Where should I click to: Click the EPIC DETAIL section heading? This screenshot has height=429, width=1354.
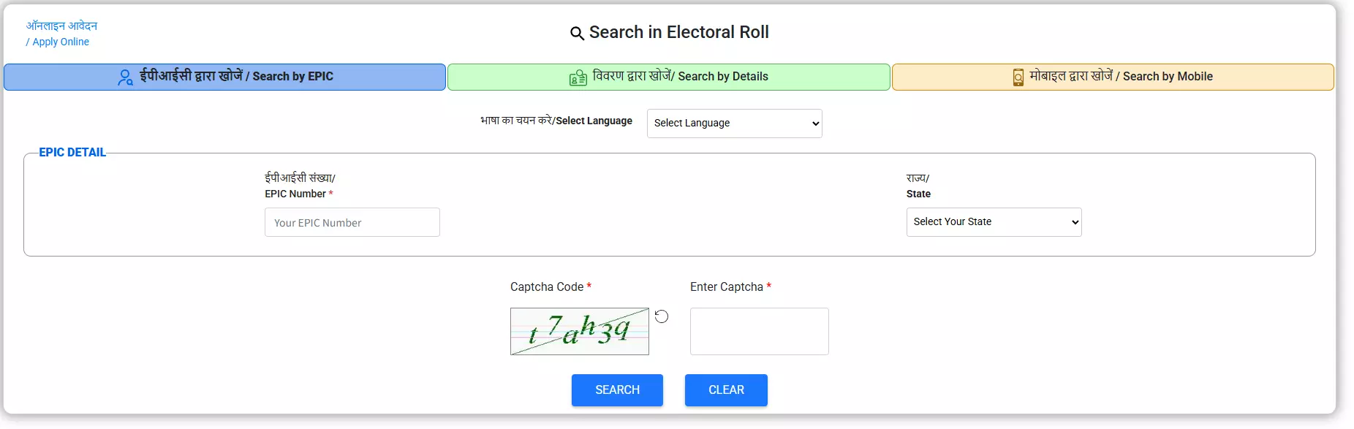pyautogui.click(x=72, y=153)
